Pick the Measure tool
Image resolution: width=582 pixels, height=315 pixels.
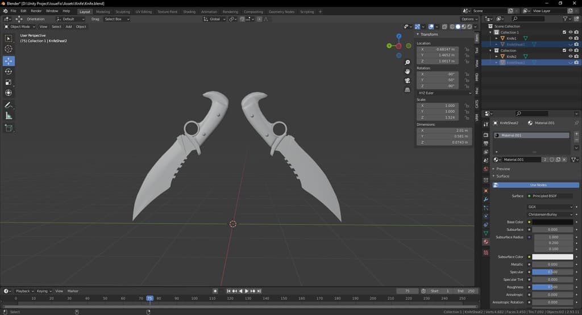click(9, 116)
